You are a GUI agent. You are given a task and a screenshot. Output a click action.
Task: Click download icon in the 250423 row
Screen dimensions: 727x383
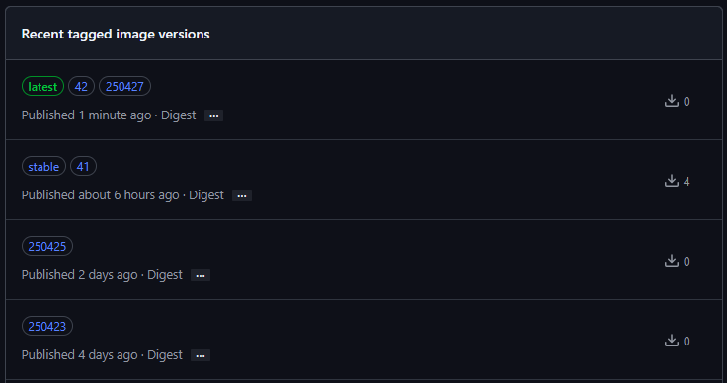pos(672,341)
